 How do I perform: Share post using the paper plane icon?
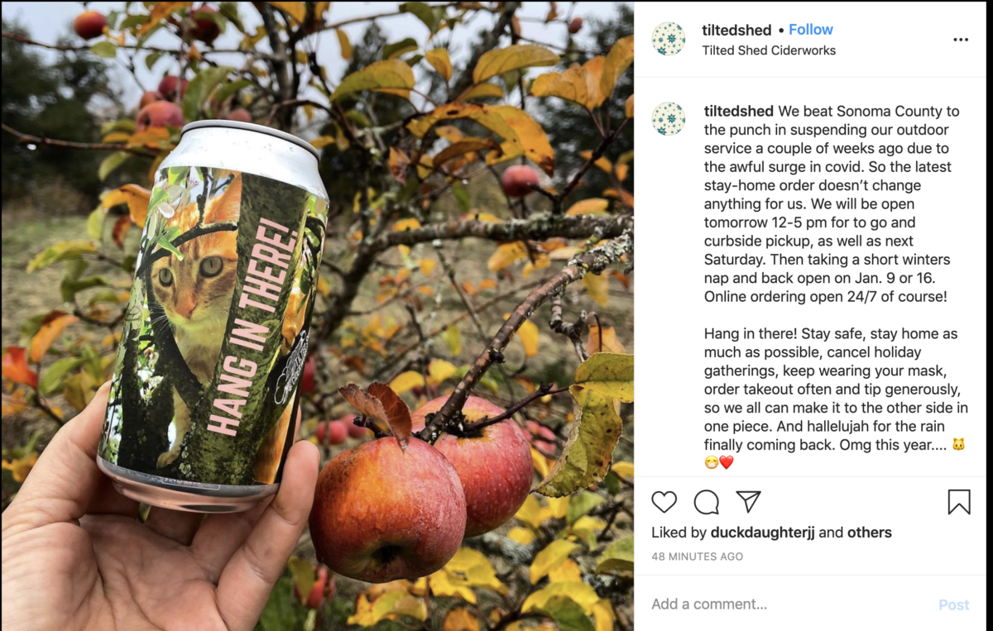click(748, 501)
